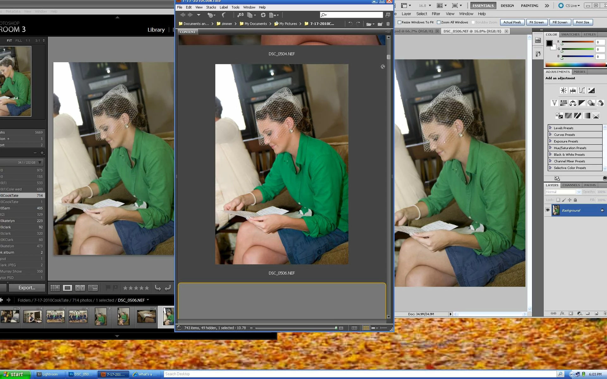Open the Stacks menu in Bridge
This screenshot has width=607, height=379.
211,7
